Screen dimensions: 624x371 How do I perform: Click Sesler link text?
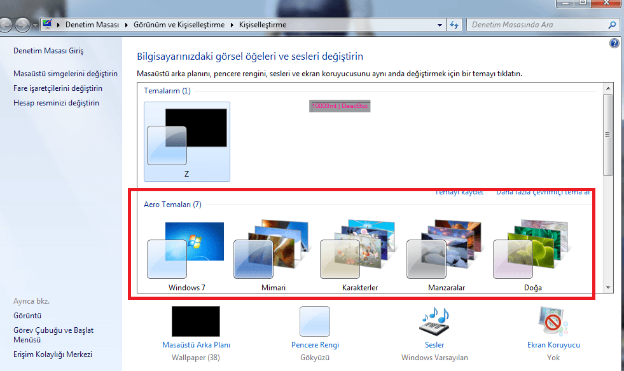tap(434, 345)
